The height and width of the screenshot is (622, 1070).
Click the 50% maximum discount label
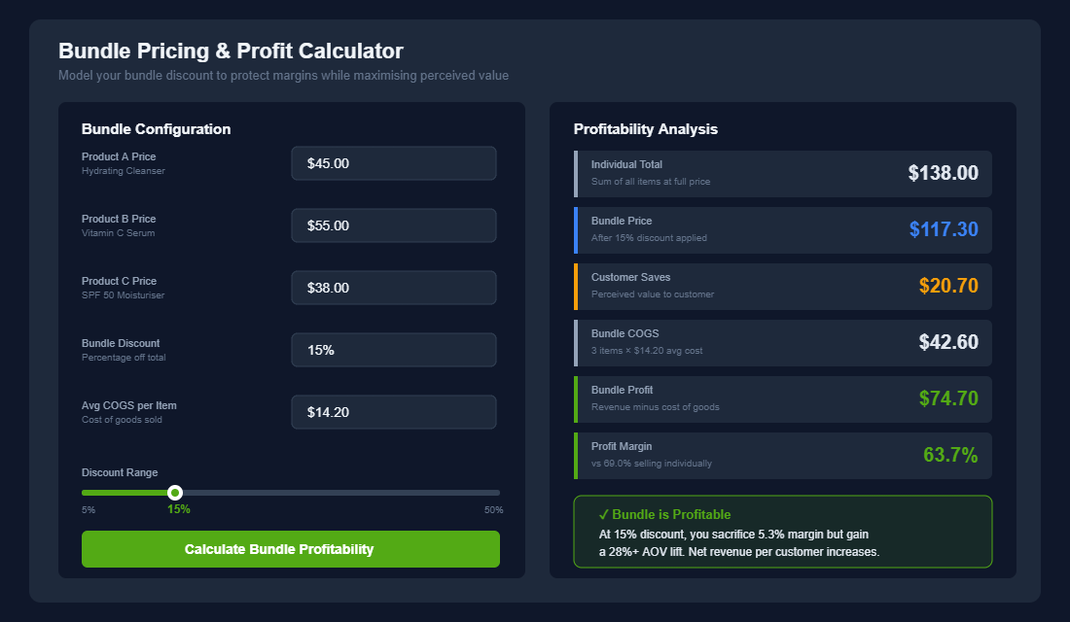[494, 508]
